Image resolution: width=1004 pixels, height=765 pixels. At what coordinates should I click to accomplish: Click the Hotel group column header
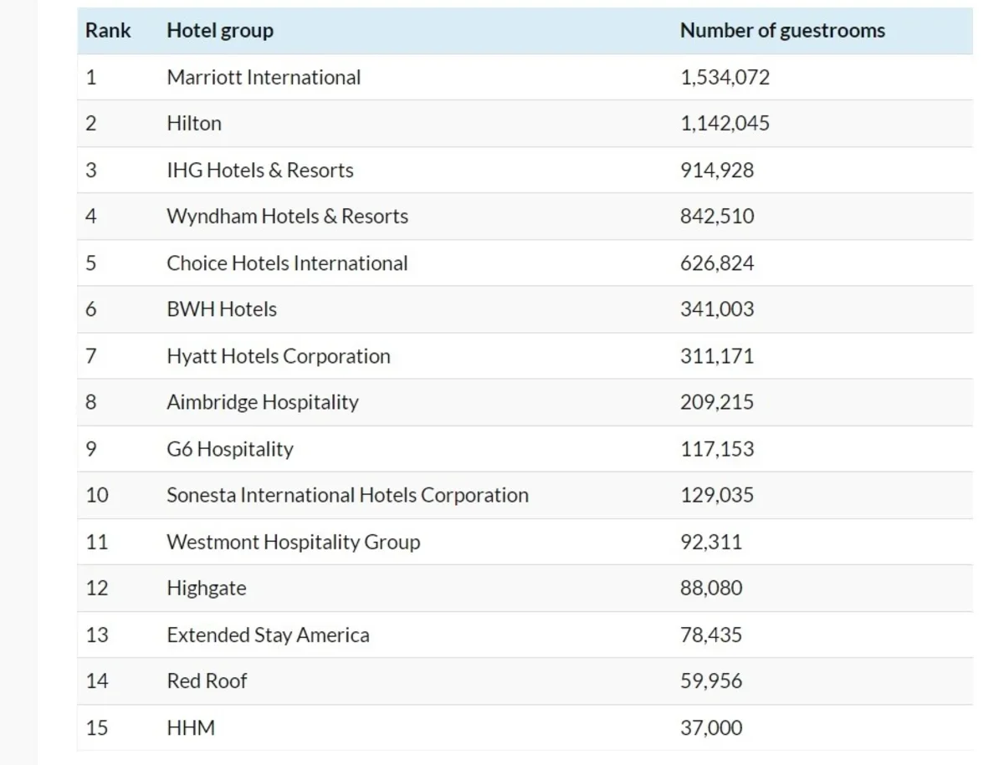(220, 31)
